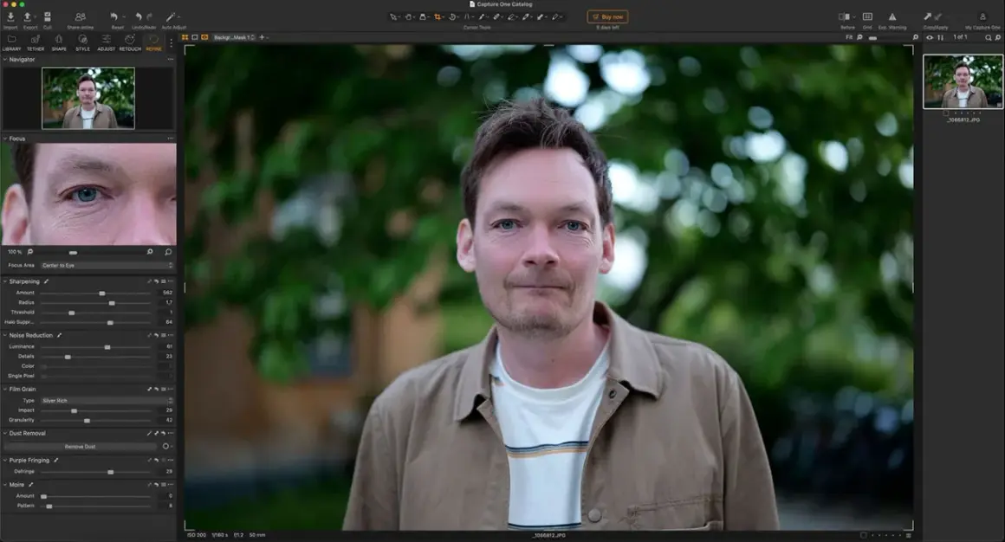Switch to the Adjust tool tab

click(107, 42)
